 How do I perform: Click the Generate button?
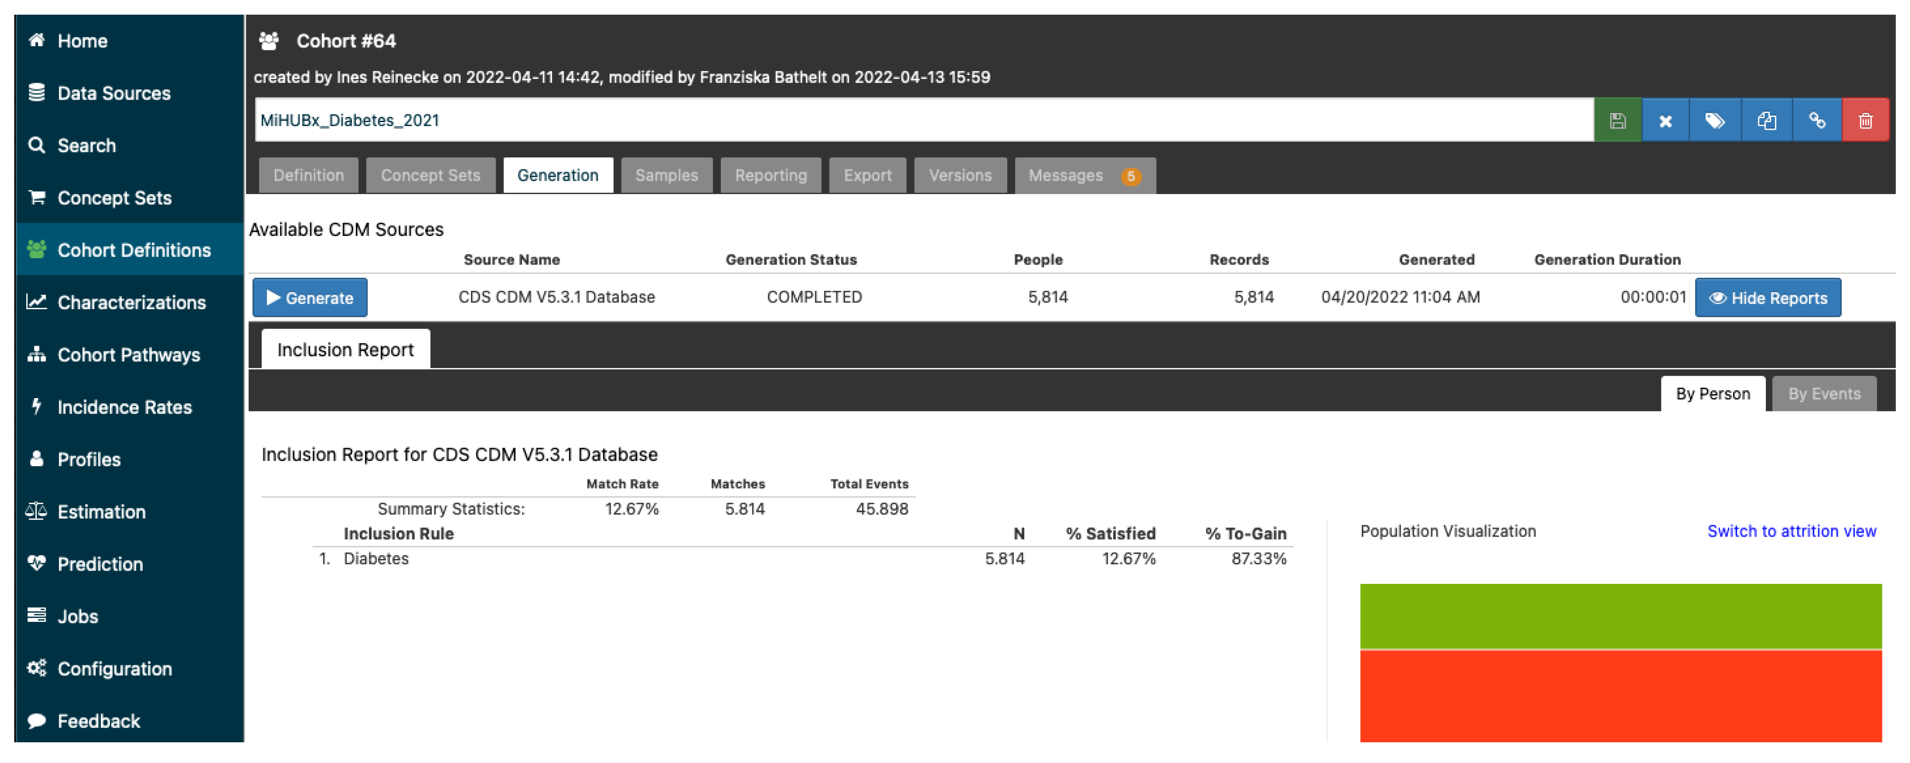click(x=310, y=298)
